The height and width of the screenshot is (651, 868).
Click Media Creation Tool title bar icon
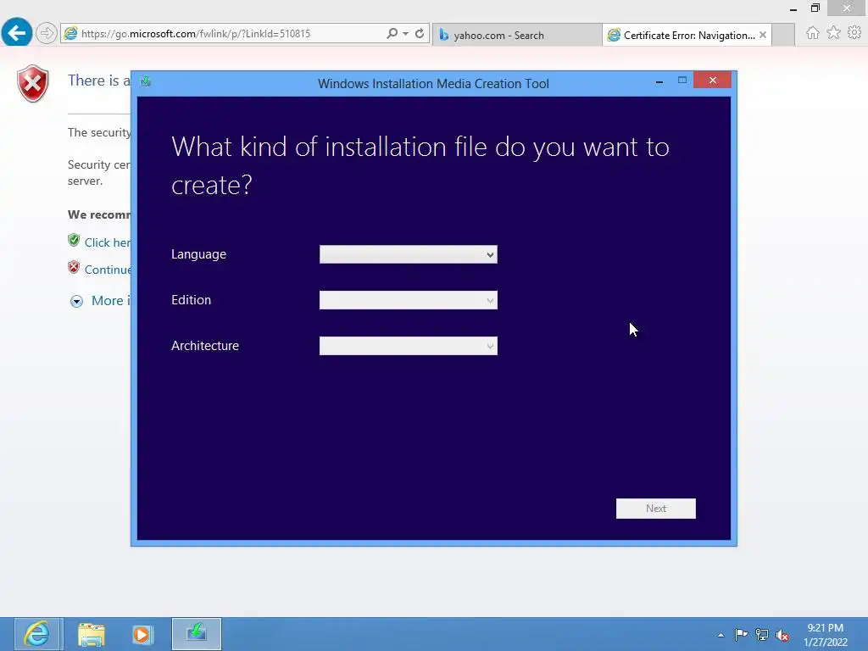coord(146,82)
